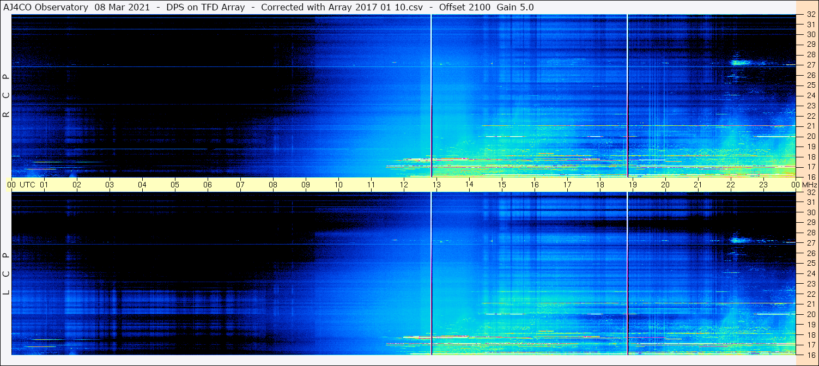The width and height of the screenshot is (819, 366).
Task: Click the white vertical marker before 13 in RCP panel
Action: pos(431,96)
